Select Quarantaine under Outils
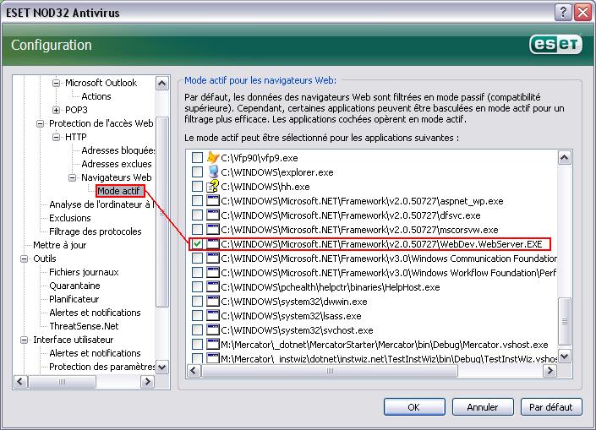The width and height of the screenshot is (596, 430). coord(74,286)
